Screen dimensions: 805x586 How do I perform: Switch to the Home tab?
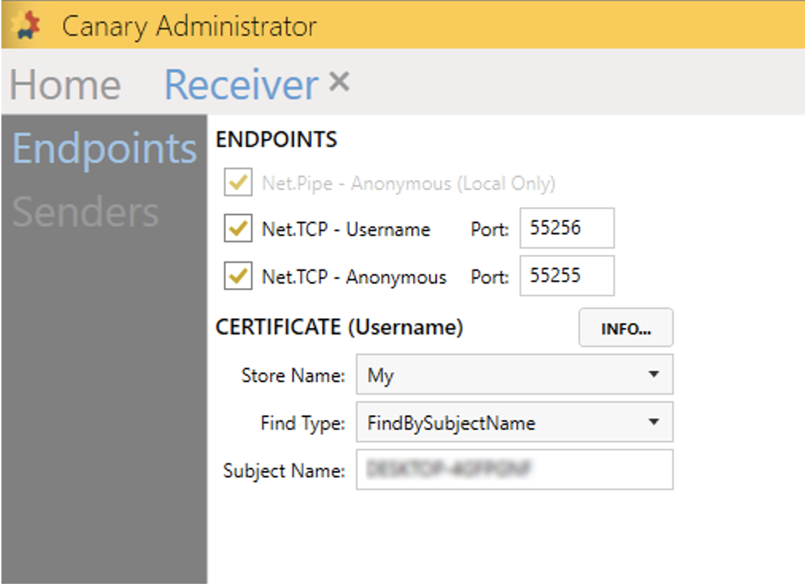(x=65, y=85)
